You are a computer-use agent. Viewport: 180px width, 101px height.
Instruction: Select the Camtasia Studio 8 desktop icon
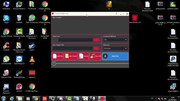click(19, 34)
